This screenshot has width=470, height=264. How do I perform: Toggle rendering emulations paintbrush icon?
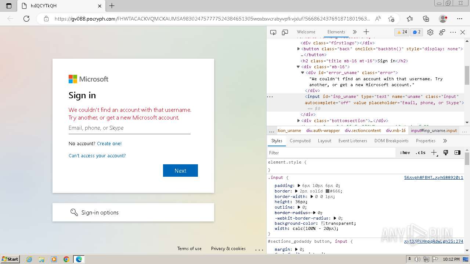(x=446, y=153)
